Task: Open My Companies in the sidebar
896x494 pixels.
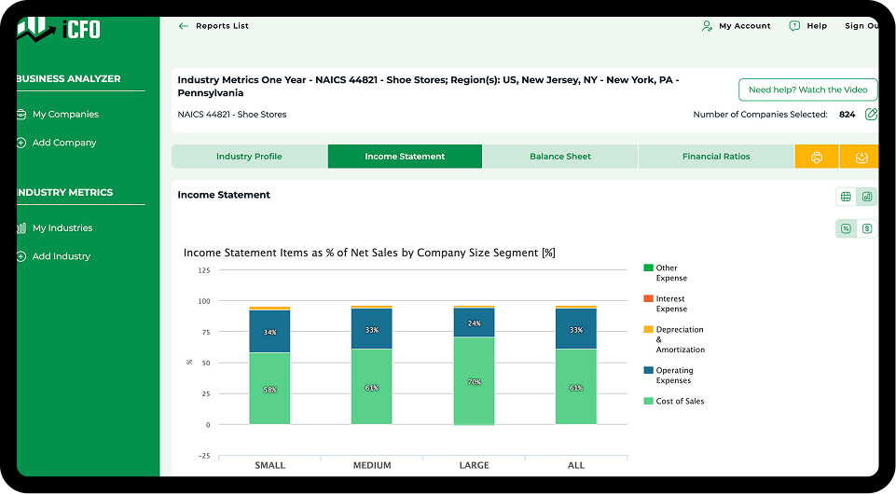Action: point(65,115)
